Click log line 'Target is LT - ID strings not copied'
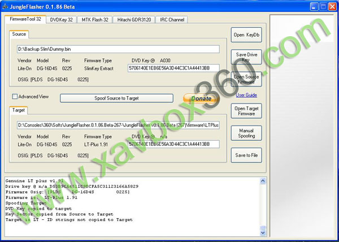The width and height of the screenshot is (339, 242). [x=69, y=220]
